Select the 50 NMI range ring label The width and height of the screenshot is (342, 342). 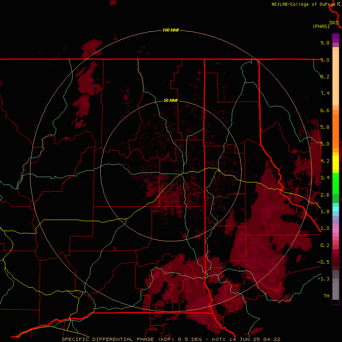171,100
